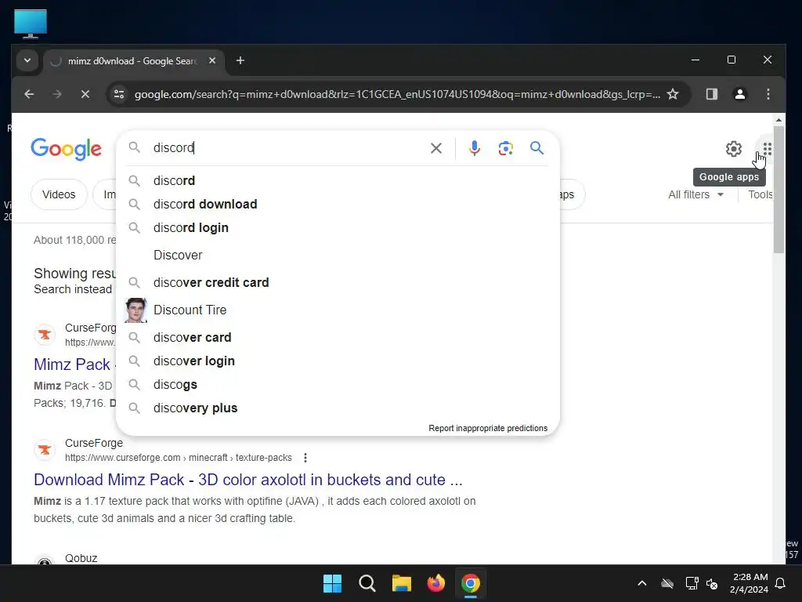The image size is (802, 602).
Task: Click scrollbar up arrow
Action: point(779,120)
